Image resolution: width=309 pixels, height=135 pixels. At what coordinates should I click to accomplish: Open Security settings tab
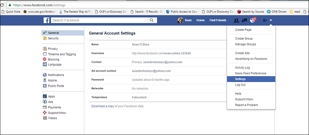[x=53, y=38]
